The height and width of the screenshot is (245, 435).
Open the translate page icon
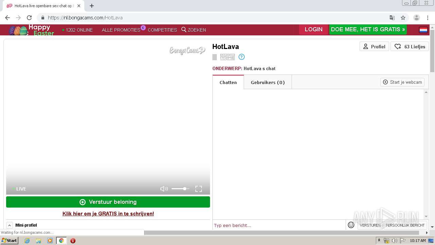pos(392,18)
